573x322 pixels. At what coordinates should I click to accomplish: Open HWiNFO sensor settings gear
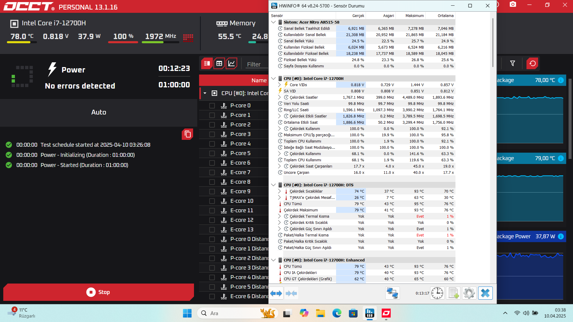coord(469,293)
